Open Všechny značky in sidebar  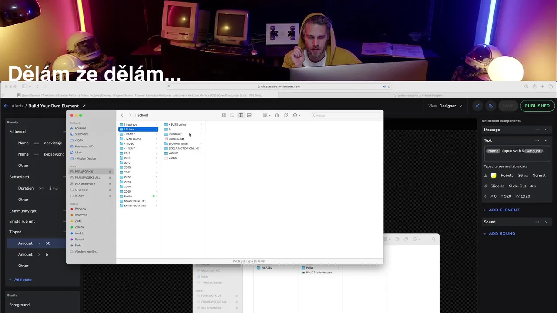tap(86, 252)
